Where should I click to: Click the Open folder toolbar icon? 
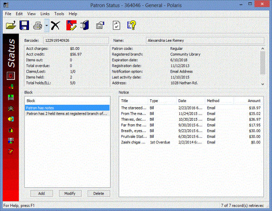click(x=10, y=25)
